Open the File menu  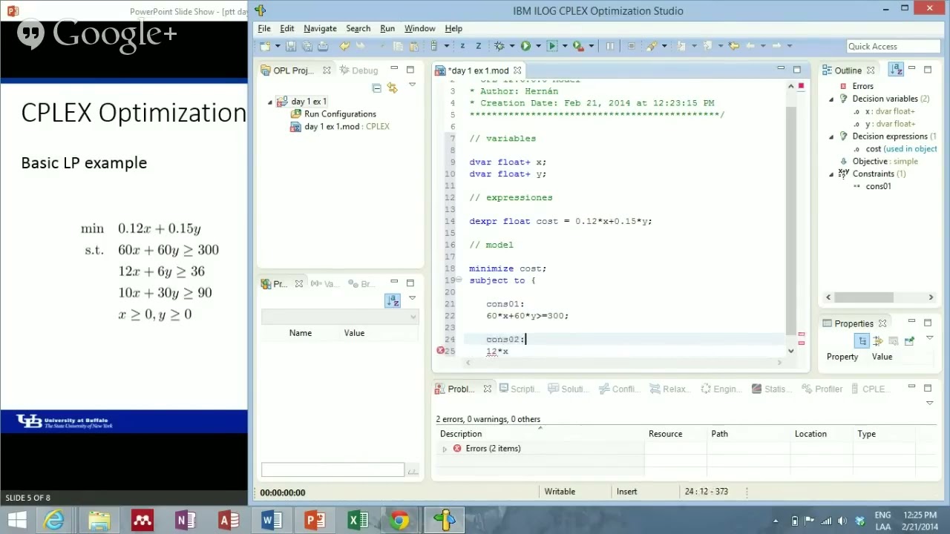pyautogui.click(x=264, y=28)
